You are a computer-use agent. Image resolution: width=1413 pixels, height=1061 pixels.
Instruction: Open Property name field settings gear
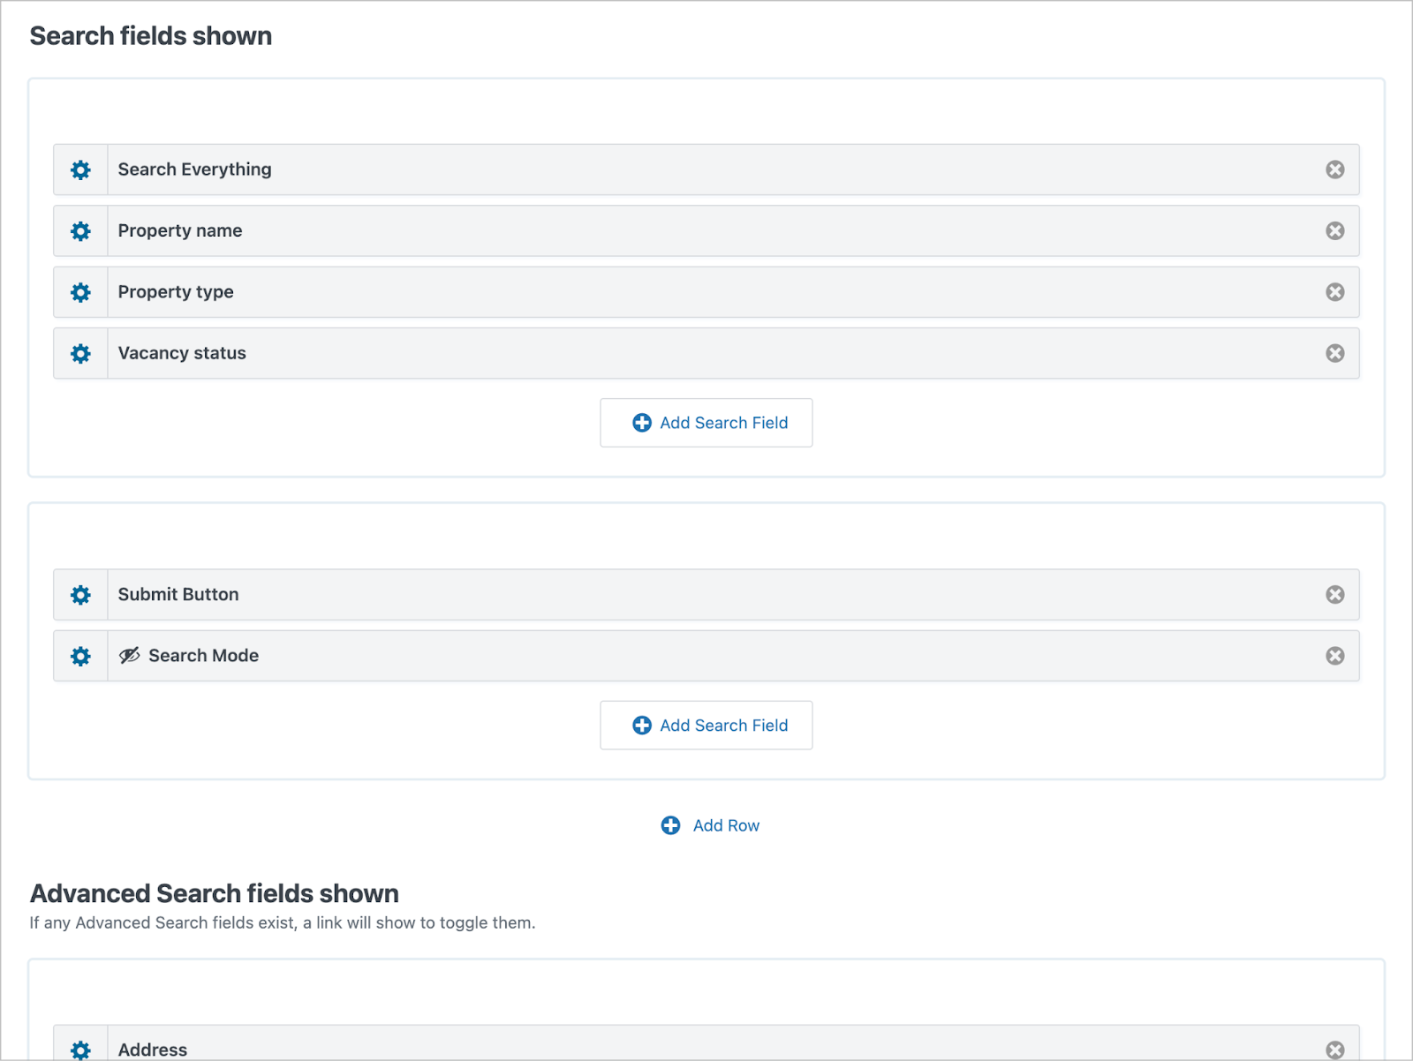(x=80, y=231)
